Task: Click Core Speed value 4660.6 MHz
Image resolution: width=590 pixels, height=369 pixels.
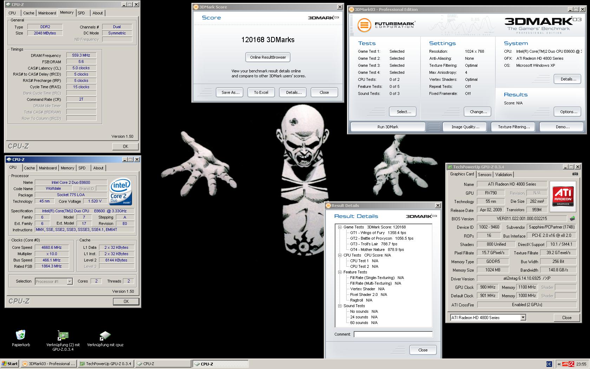Action: [x=52, y=247]
